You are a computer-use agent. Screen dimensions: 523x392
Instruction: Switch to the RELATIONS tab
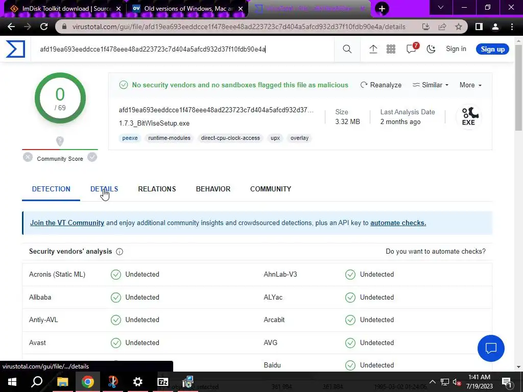(x=157, y=189)
